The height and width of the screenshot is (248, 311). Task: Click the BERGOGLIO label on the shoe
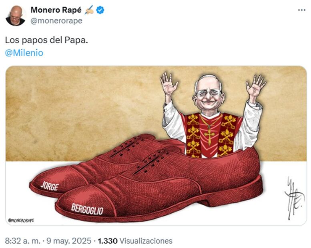coord(87,209)
